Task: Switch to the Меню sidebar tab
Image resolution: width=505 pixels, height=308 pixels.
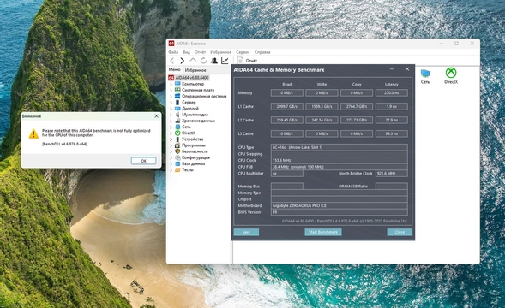Action: coord(175,70)
